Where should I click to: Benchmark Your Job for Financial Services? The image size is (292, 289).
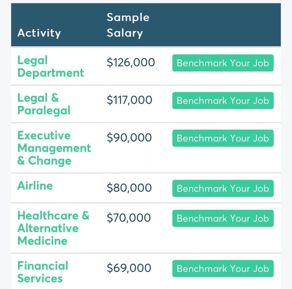[223, 268]
